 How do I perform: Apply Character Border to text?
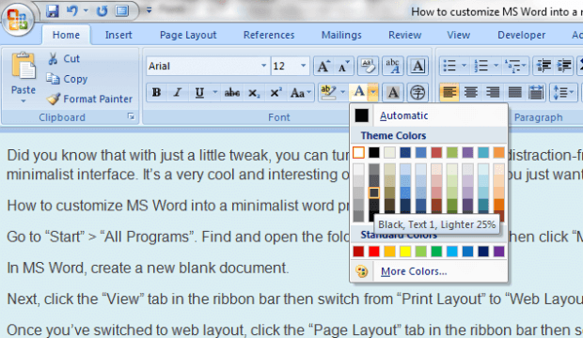(418, 66)
